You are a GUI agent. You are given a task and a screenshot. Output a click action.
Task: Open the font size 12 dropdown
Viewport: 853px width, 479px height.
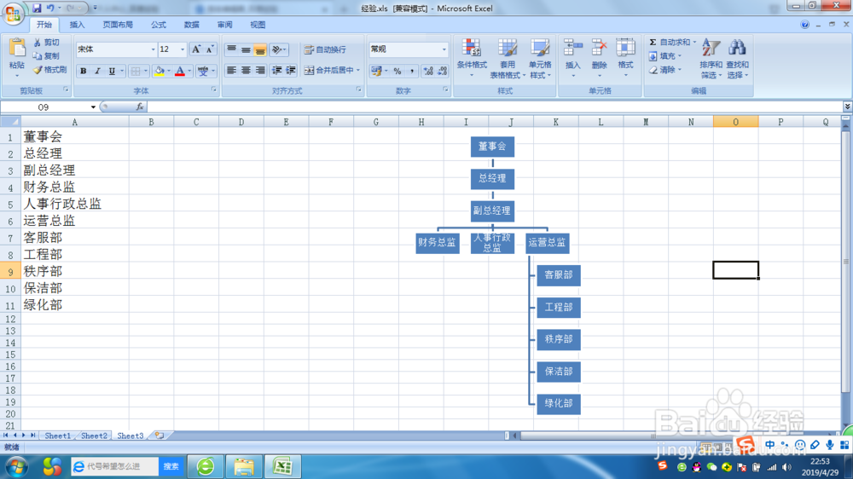click(183, 49)
